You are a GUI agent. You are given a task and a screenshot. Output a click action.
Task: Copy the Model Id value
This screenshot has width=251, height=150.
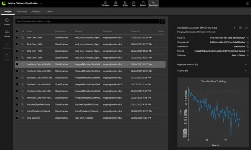coord(247,38)
